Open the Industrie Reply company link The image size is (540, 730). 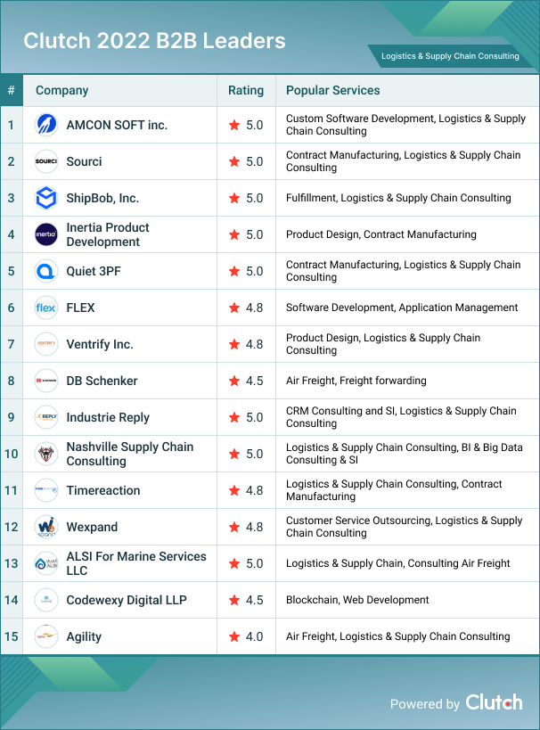pyautogui.click(x=108, y=417)
